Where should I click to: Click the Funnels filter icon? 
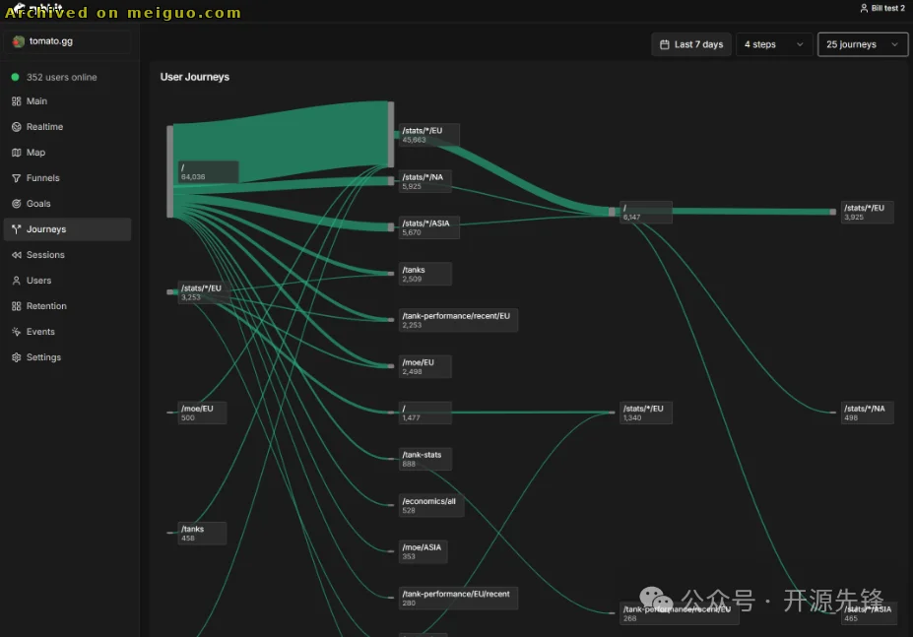[x=16, y=178]
